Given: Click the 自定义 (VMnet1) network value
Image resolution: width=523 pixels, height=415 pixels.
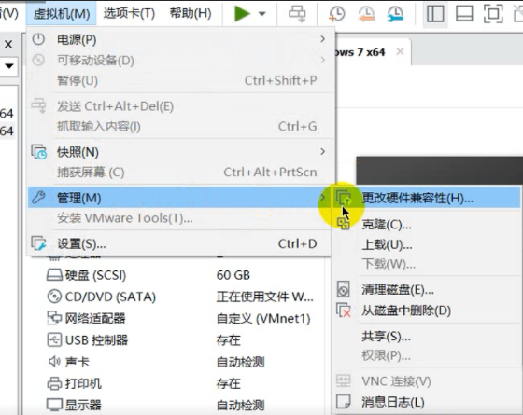Looking at the screenshot, I should pos(263,319).
